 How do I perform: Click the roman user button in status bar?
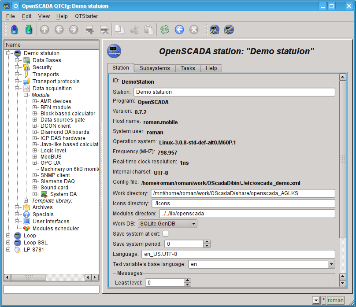click(335, 300)
